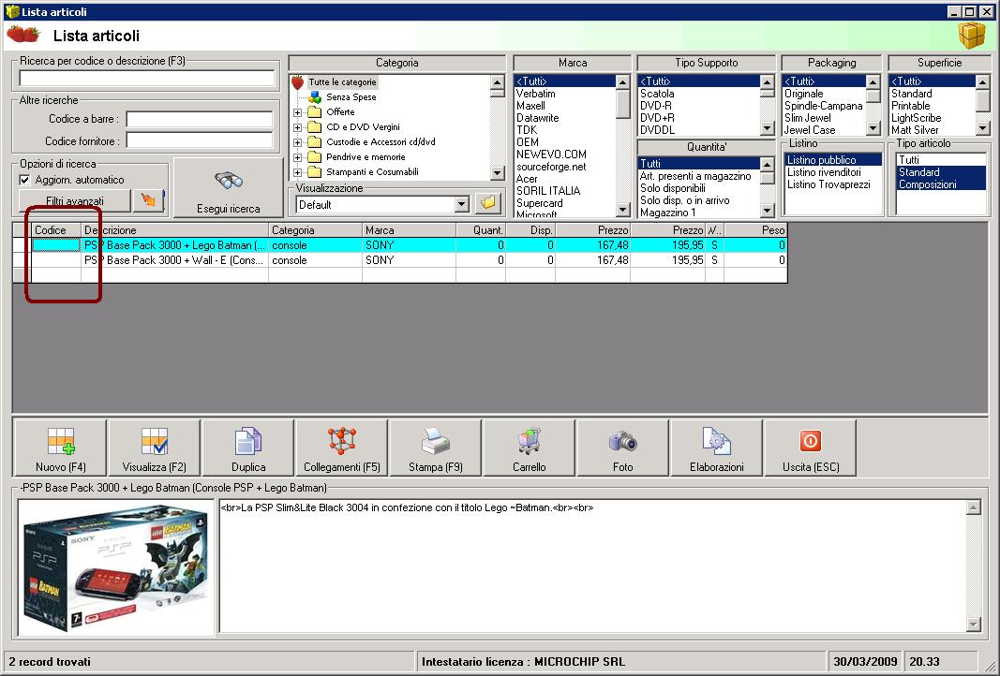Click the yellow folder icon beside Visualizzazione dropdown
Image resolution: width=1000 pixels, height=676 pixels.
coord(488,204)
